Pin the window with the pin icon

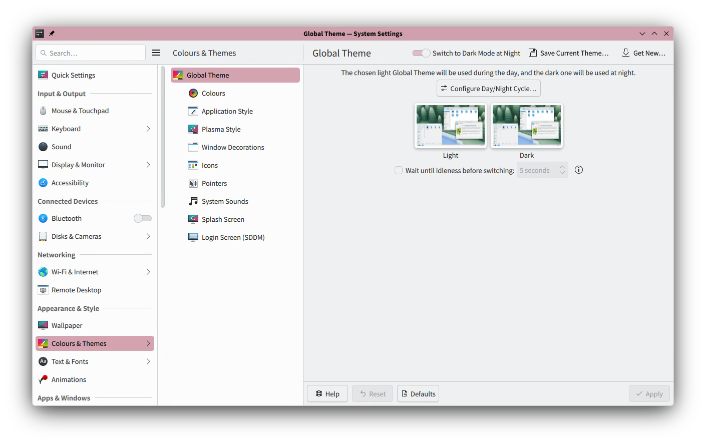pos(52,34)
